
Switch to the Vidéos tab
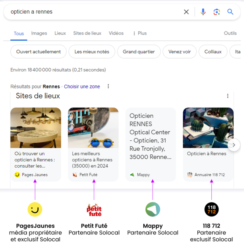[116, 33]
